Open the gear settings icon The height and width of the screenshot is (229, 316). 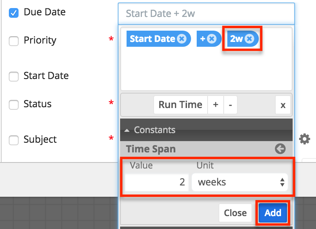coord(304,139)
